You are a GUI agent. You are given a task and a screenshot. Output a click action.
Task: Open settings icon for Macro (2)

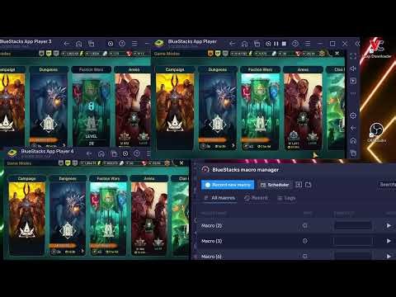click(304, 225)
